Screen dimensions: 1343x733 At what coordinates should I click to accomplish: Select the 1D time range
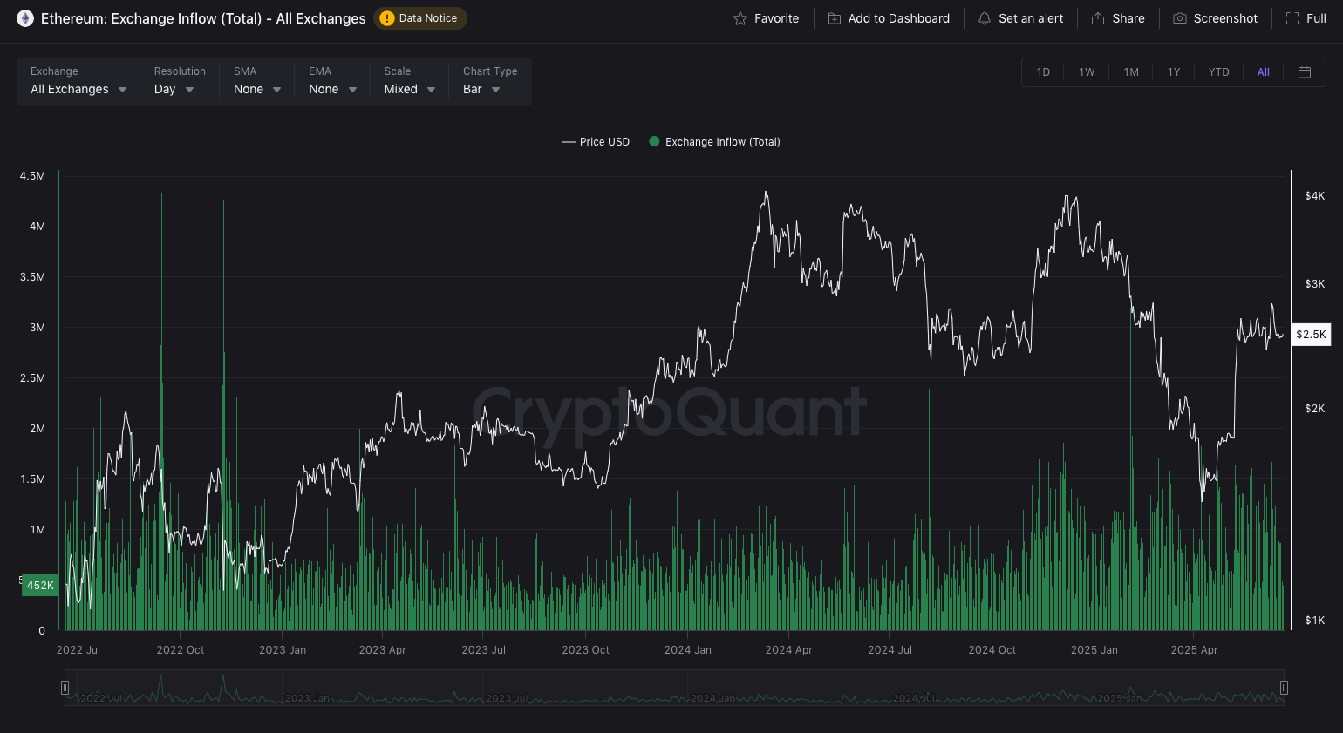coord(1043,72)
